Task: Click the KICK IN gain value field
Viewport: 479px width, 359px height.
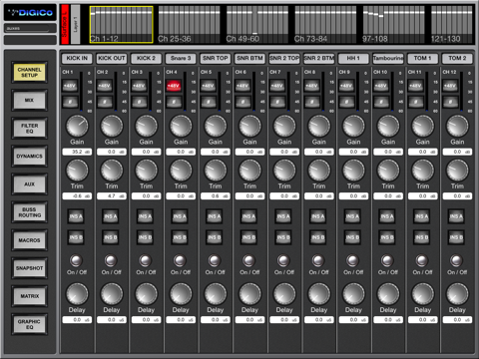Action: [x=77, y=152]
